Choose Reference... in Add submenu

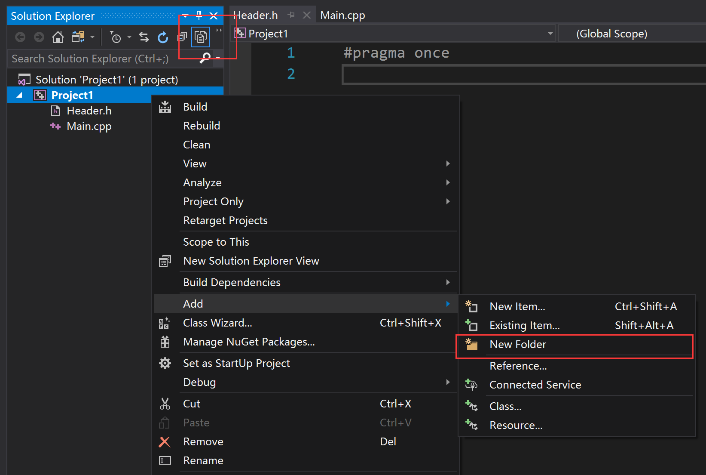577,366
